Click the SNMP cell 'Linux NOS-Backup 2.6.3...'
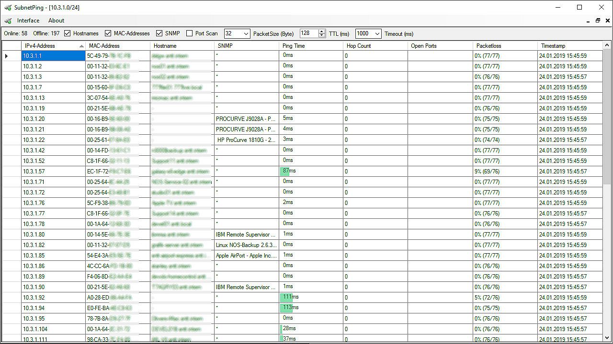The image size is (613, 344). coord(247,245)
